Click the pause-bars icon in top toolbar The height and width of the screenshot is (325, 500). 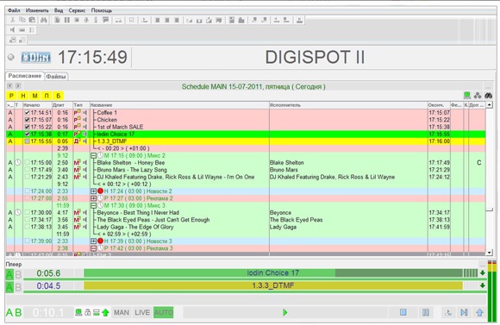[x=67, y=20]
